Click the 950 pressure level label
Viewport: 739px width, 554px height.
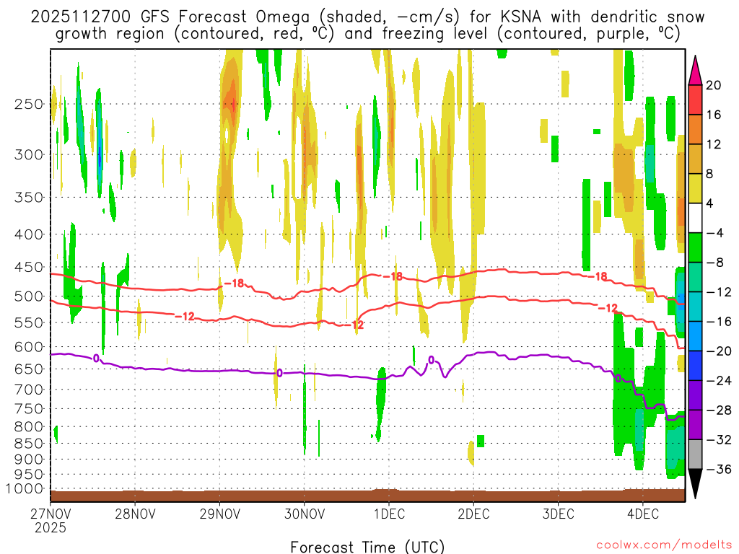29,475
